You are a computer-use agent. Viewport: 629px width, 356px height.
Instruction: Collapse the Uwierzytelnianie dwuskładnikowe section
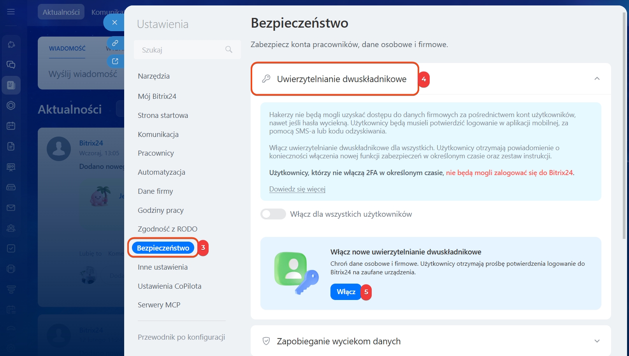click(597, 79)
